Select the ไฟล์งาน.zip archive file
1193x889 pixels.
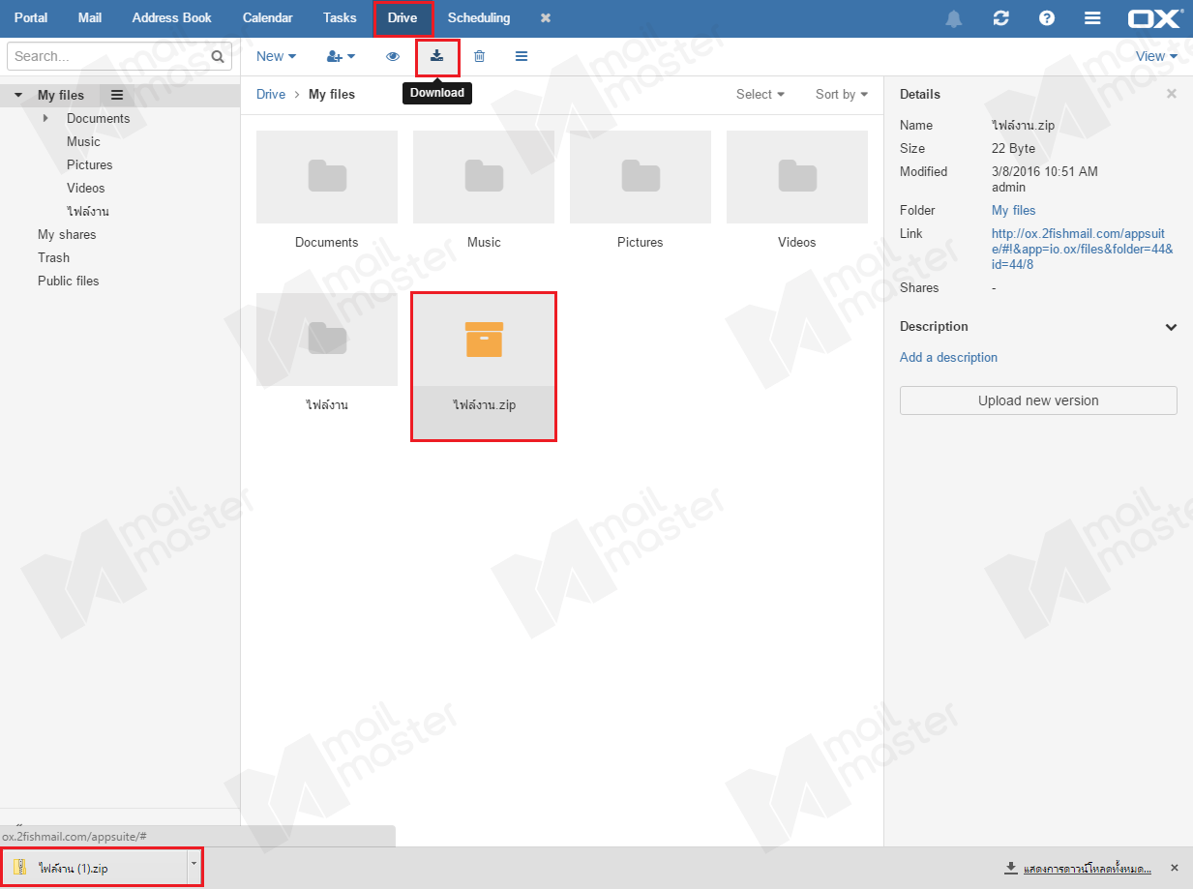(x=484, y=366)
